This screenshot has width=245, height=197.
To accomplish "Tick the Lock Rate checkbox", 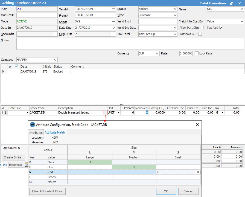I will point(197,54).
